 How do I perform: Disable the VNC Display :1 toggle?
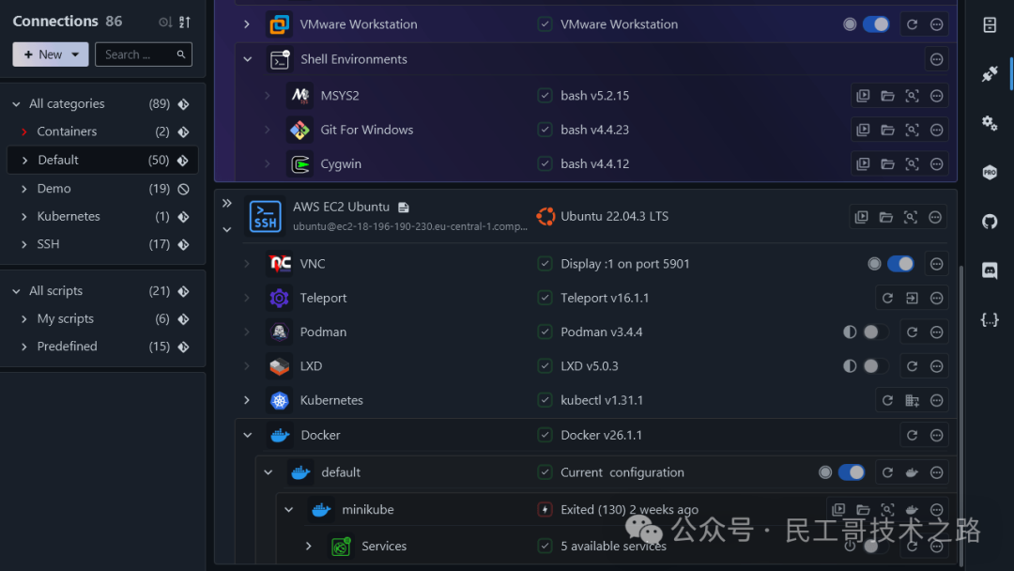tap(900, 264)
